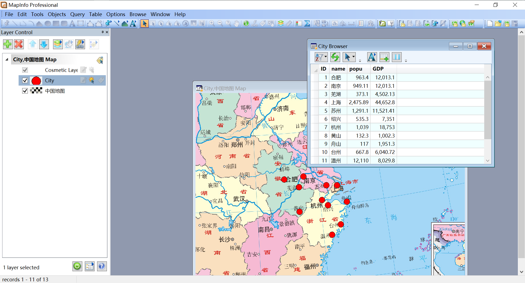Open the Browse menu
This screenshot has width=525, height=283.
(138, 14)
